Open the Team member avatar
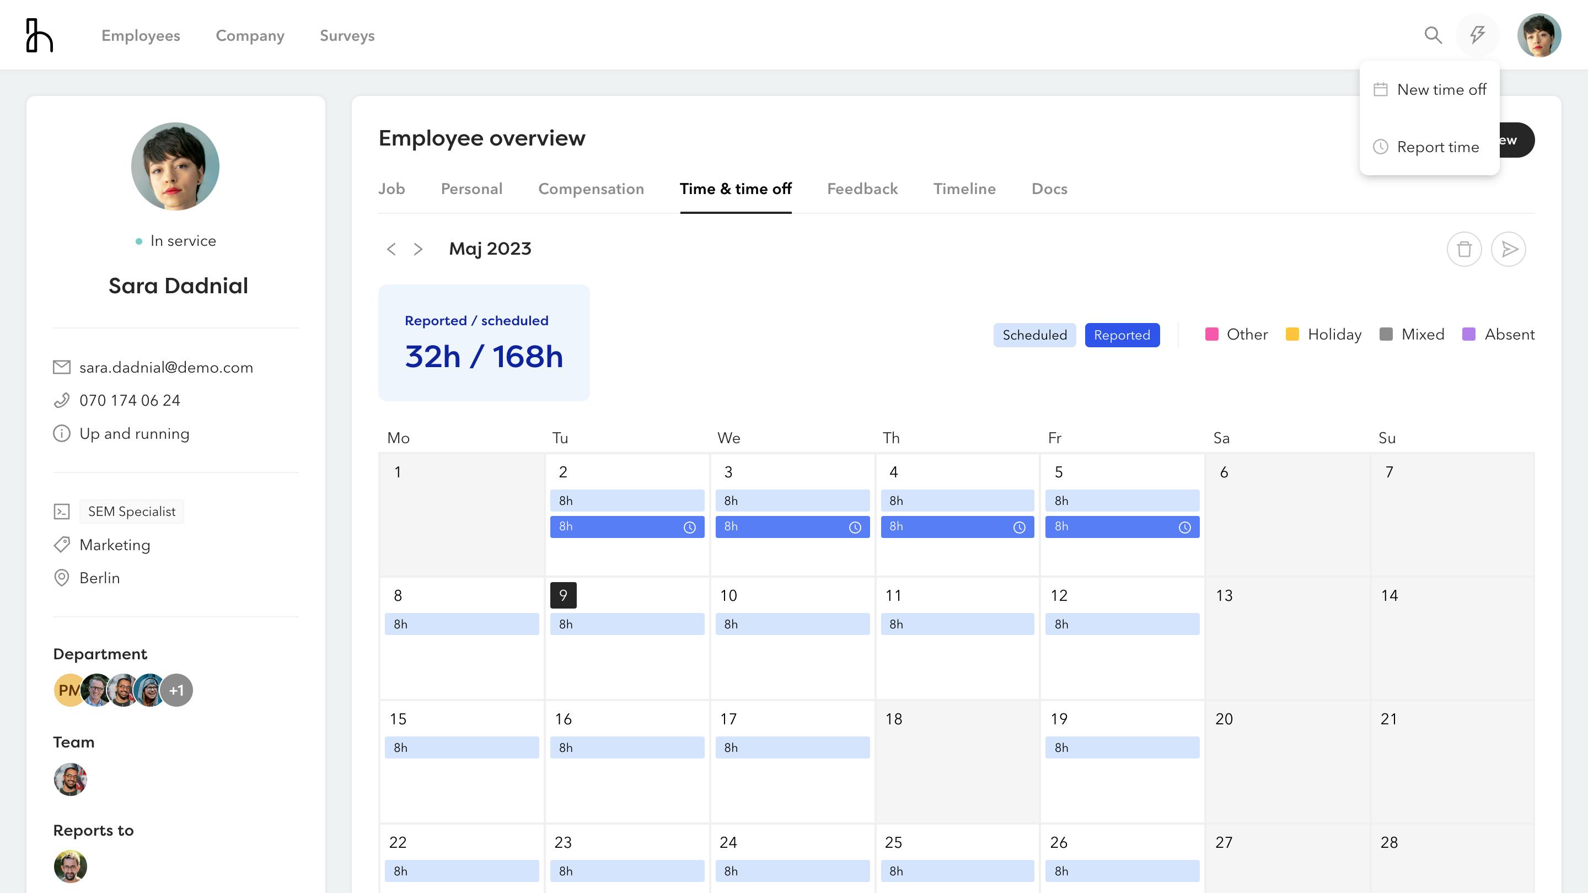 (x=70, y=779)
